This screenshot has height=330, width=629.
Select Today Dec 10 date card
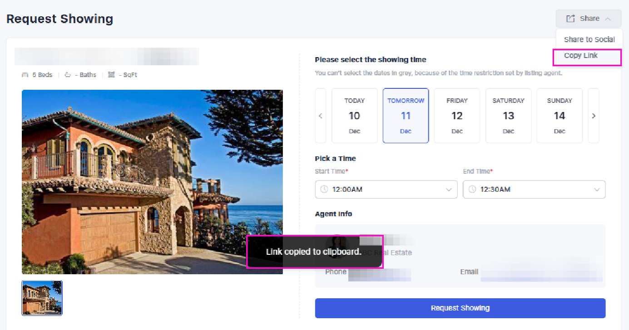point(355,116)
